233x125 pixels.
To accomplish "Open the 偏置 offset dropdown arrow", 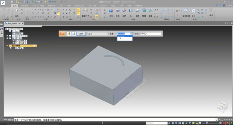I will click(x=131, y=34).
